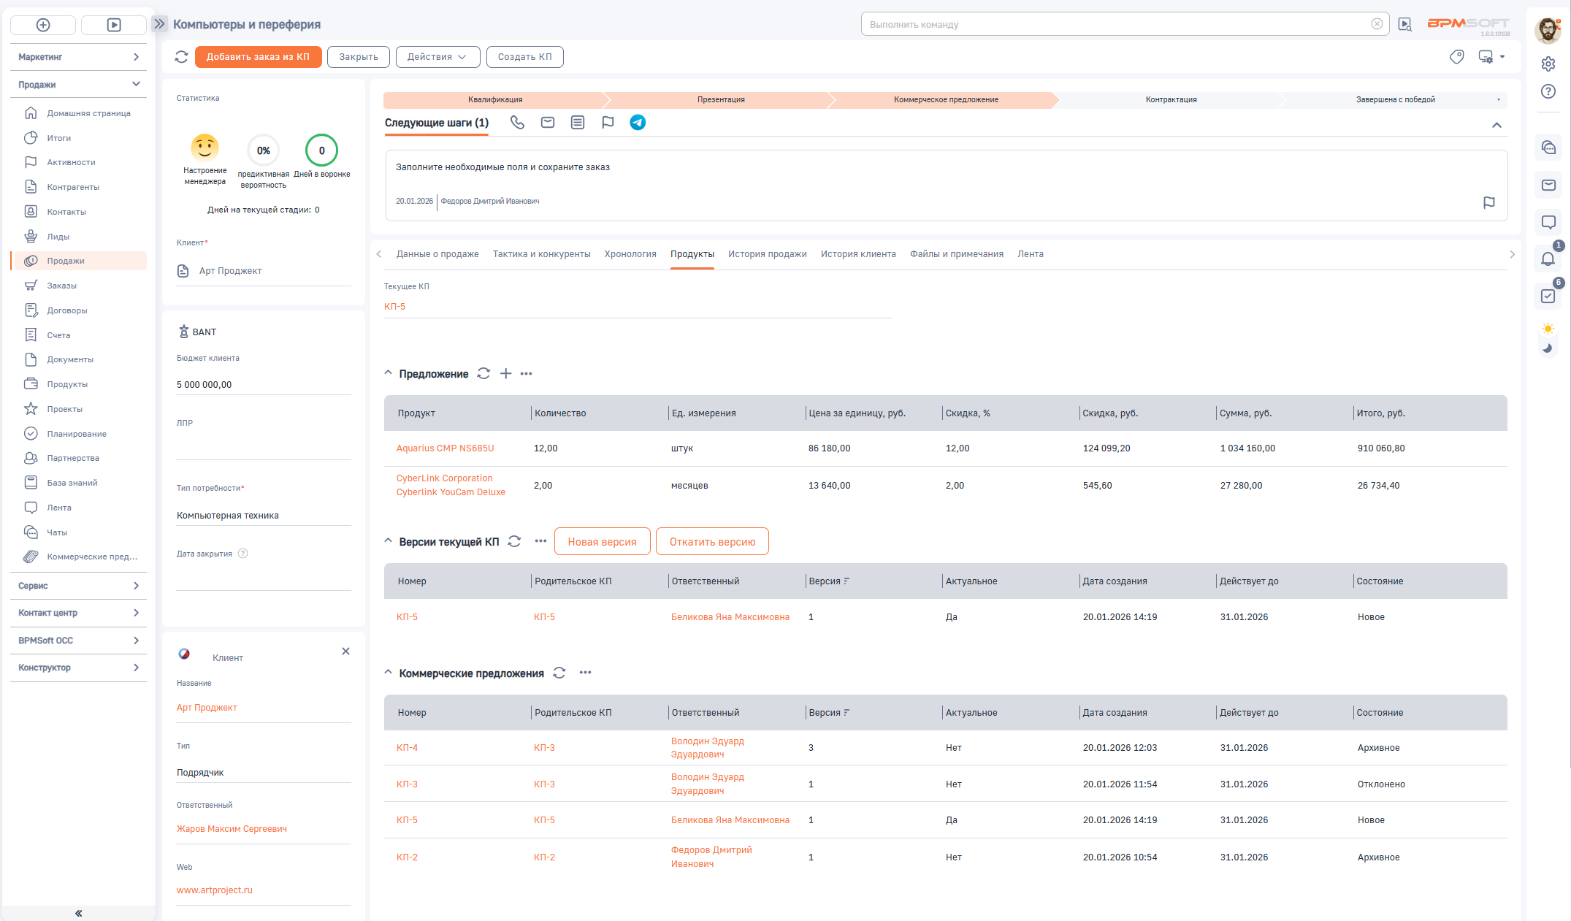Click the phone call icon in next steps
The height and width of the screenshot is (921, 1571).
tap(517, 123)
